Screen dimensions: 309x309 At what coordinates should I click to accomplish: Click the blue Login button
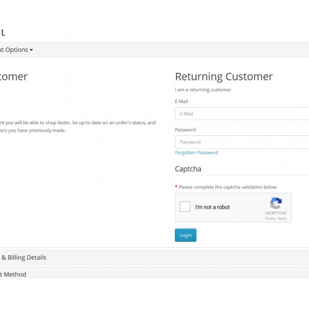click(185, 235)
